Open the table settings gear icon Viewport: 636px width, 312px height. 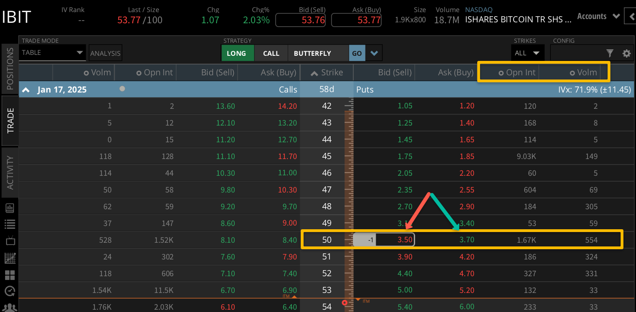627,53
